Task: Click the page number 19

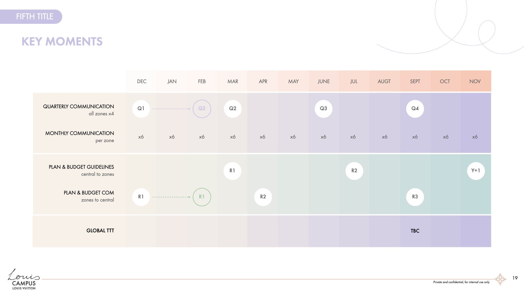Action: [x=515, y=278]
